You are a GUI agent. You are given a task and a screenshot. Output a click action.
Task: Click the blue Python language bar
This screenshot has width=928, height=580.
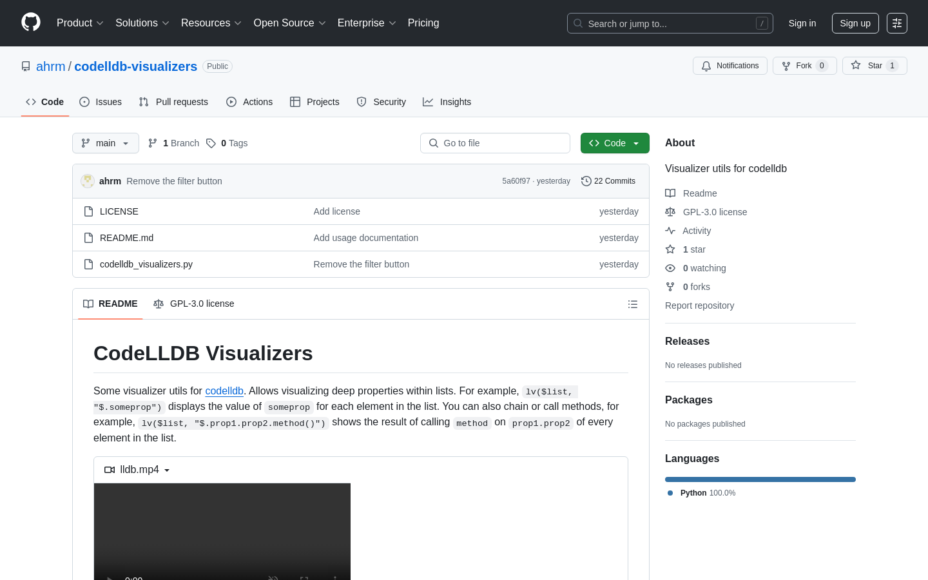coord(760,479)
